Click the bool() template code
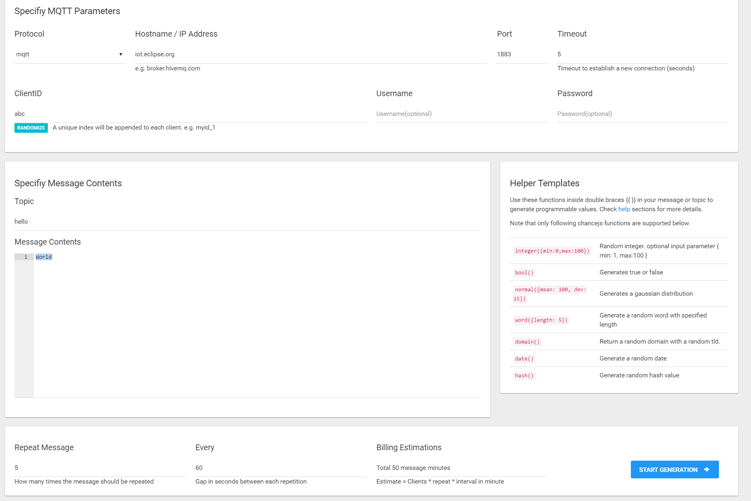Viewport: 751px width, 501px height. (x=524, y=273)
